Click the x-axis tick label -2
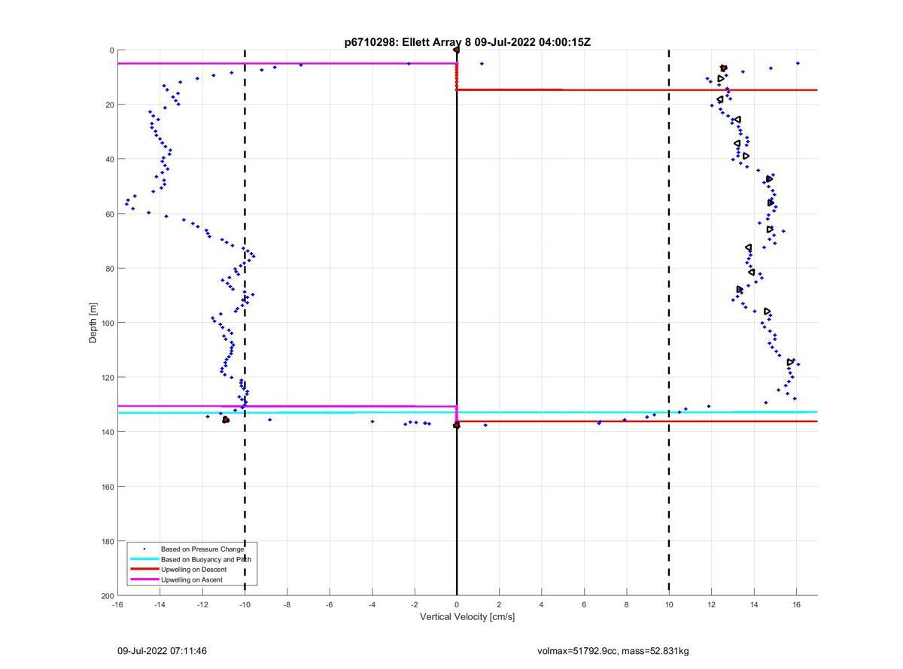This screenshot has width=903, height=669. (x=414, y=604)
